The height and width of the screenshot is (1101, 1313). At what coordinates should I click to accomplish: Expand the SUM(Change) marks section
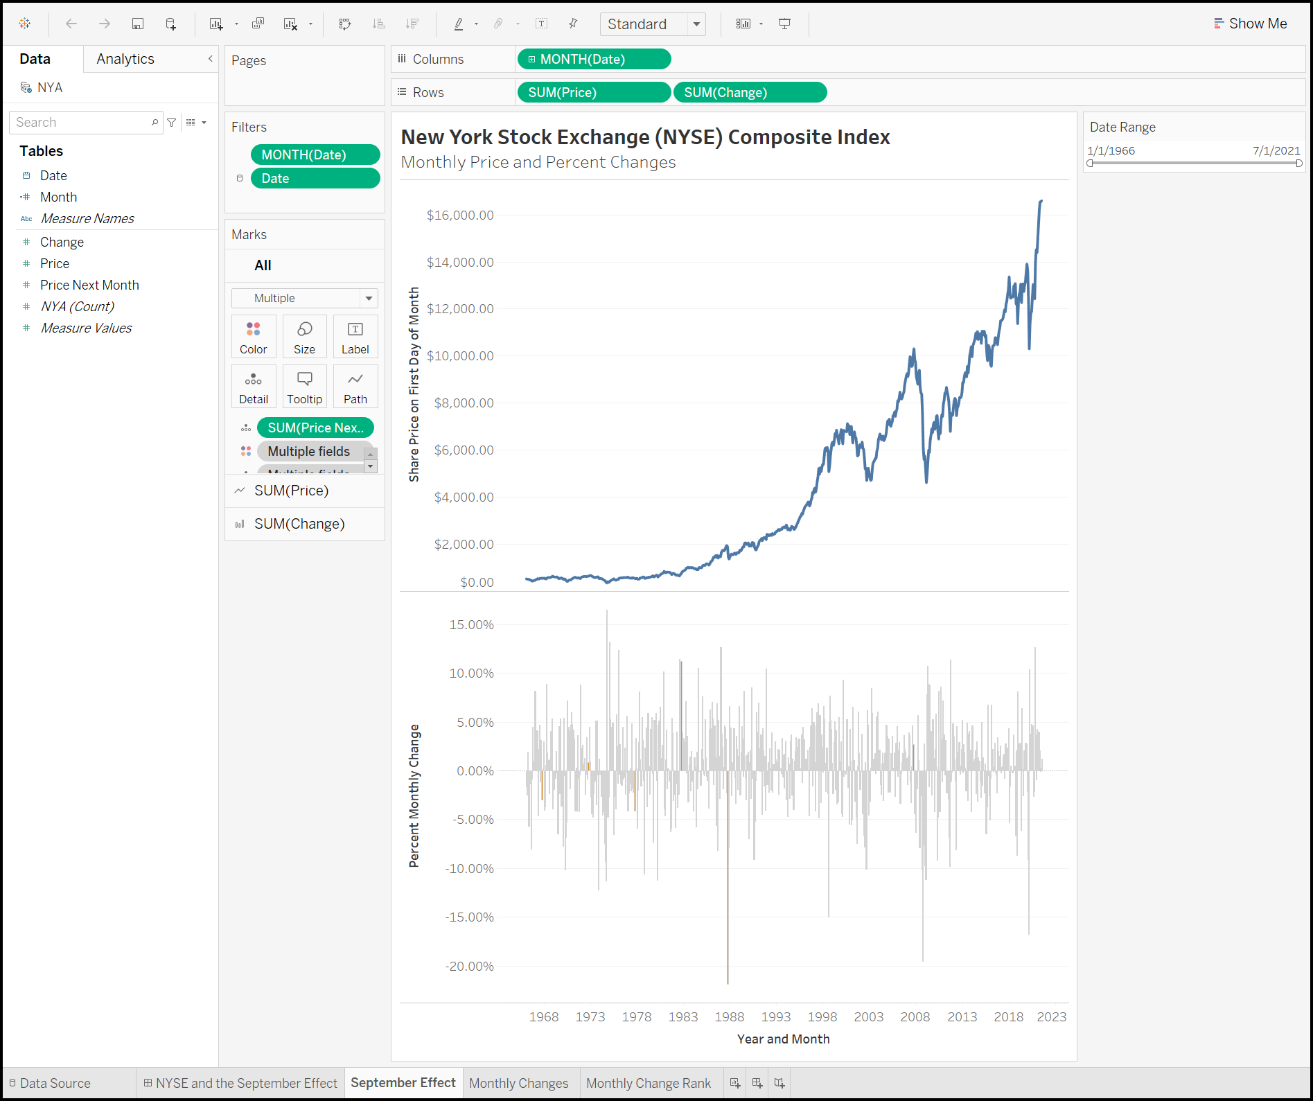tap(304, 524)
